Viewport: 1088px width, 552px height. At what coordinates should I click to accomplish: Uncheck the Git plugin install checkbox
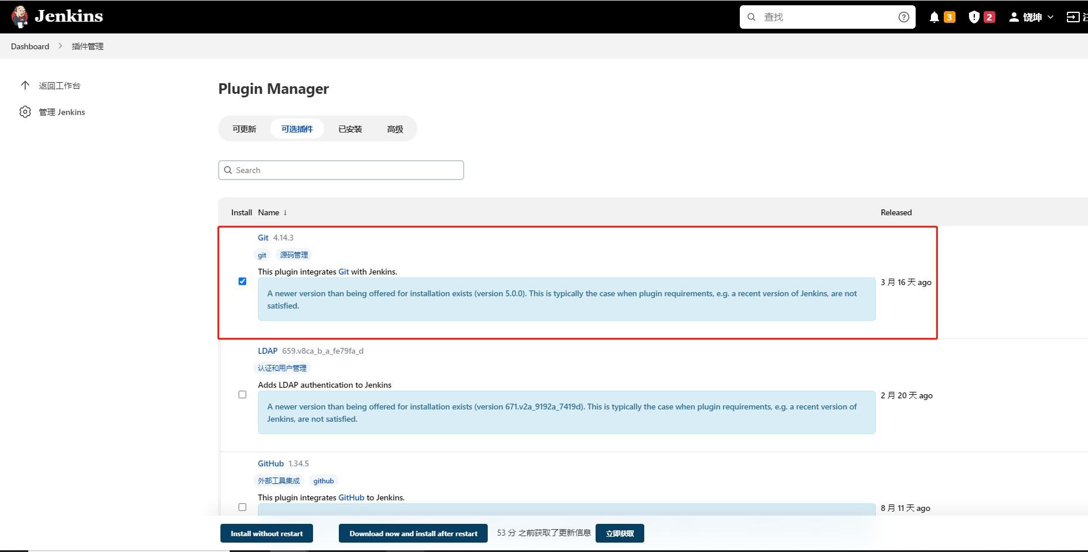click(x=242, y=282)
